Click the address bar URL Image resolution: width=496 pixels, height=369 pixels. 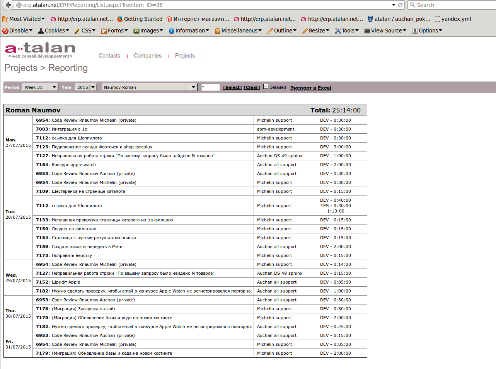tap(93, 5)
